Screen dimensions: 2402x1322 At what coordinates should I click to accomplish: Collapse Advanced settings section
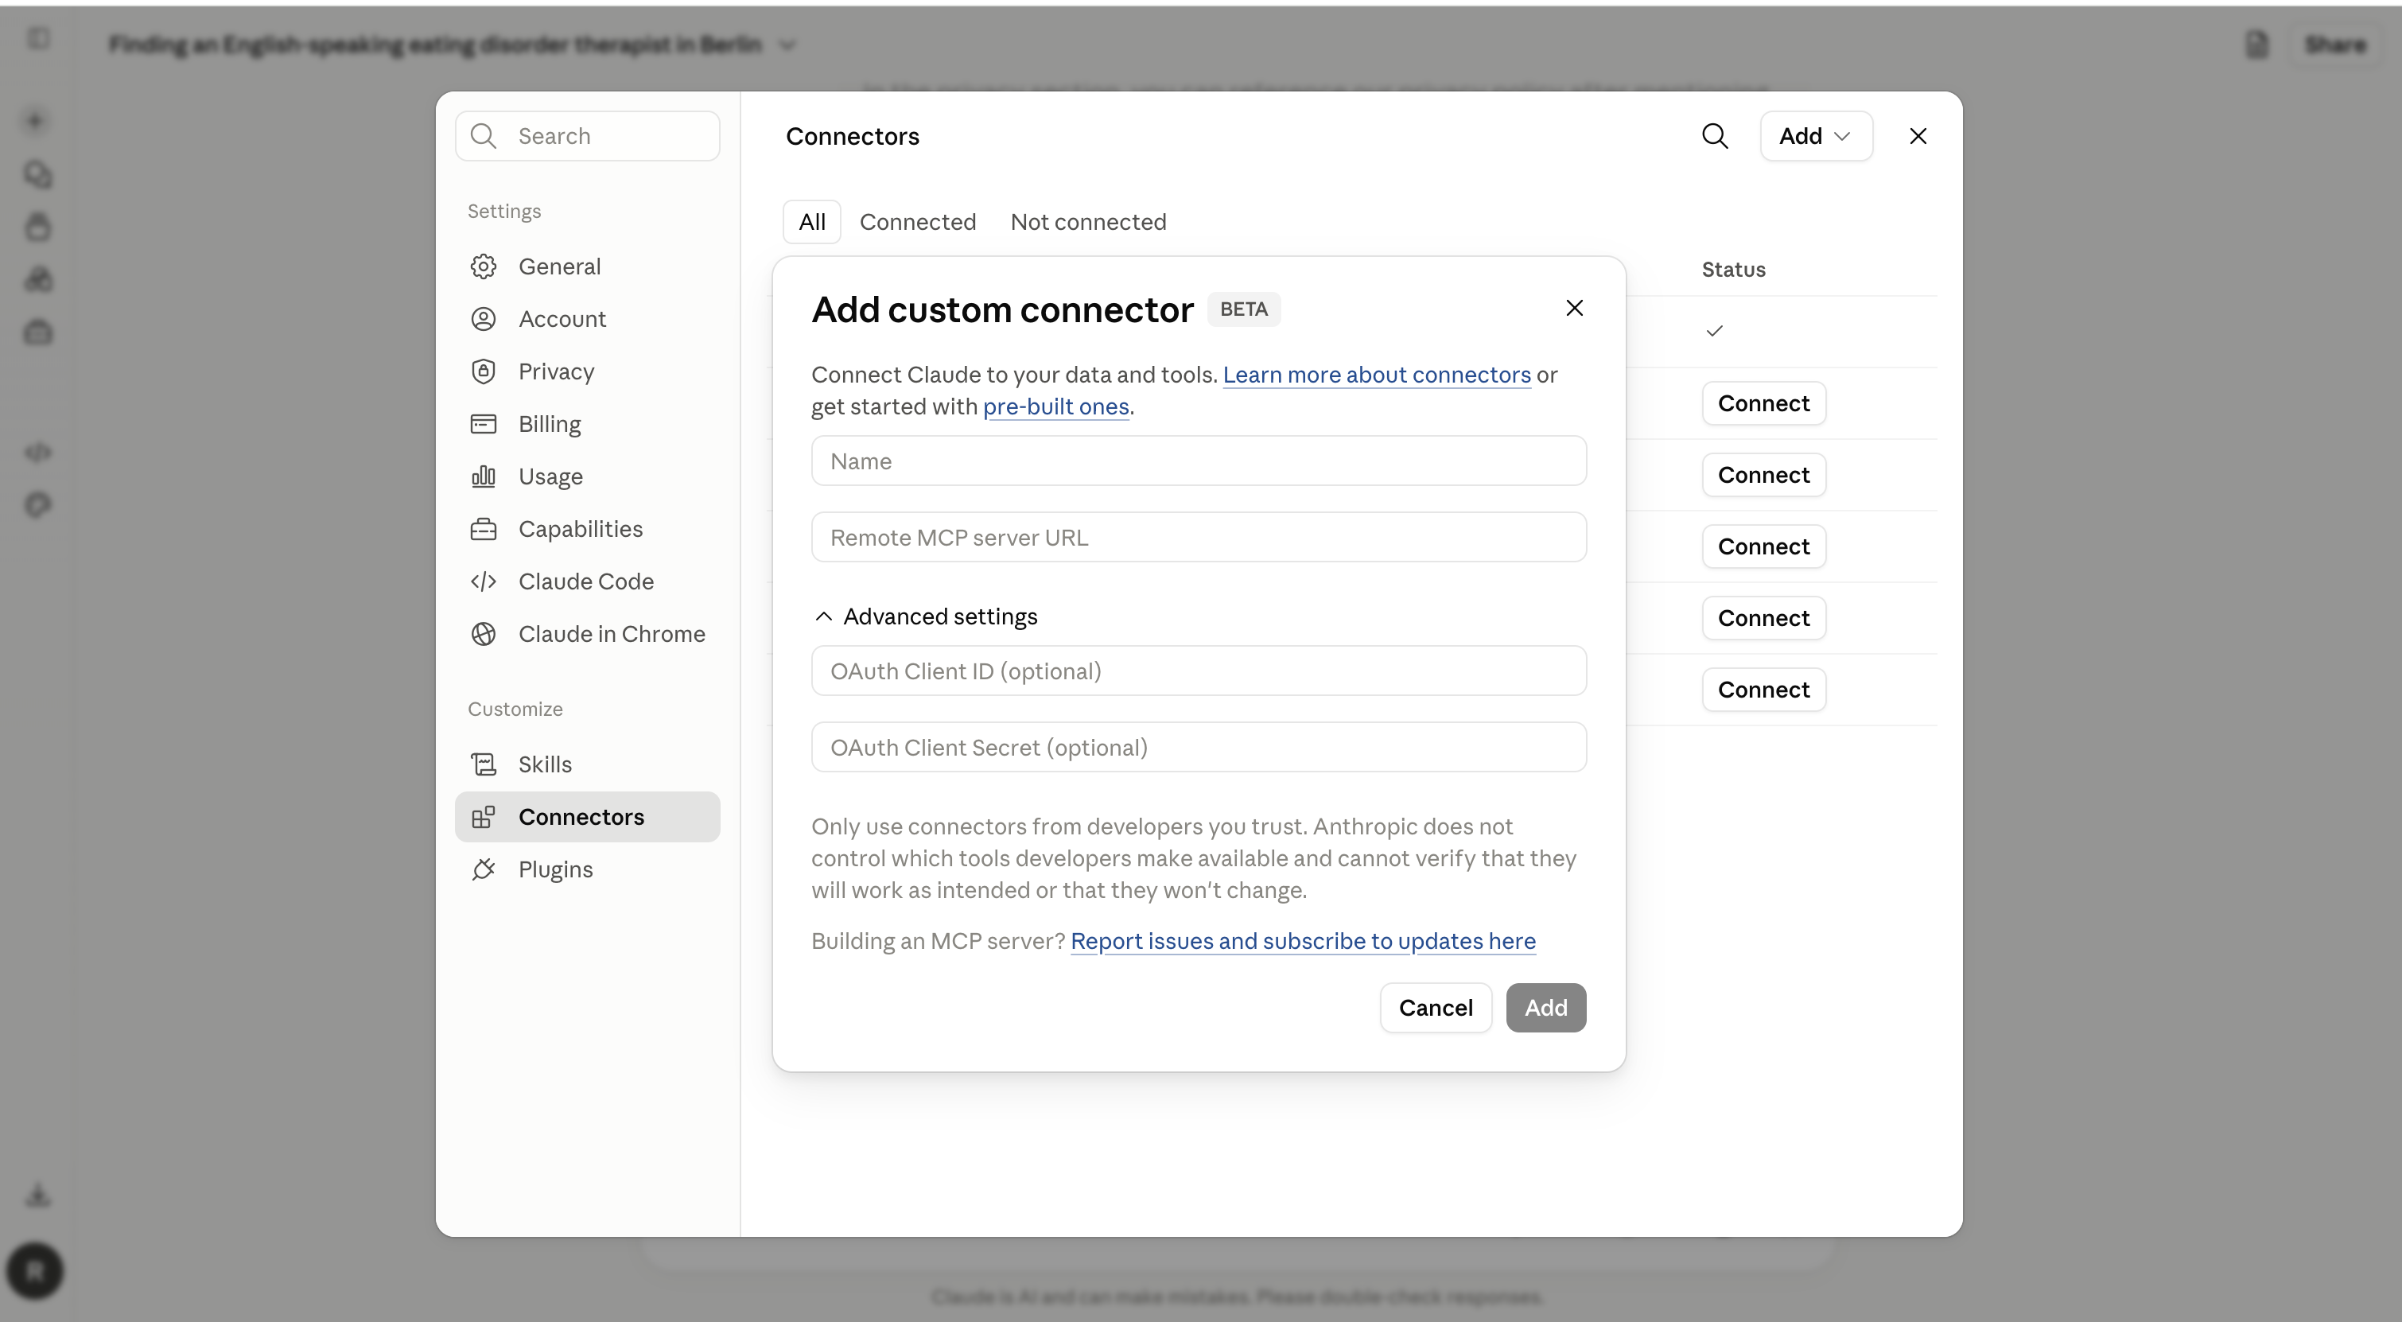(x=924, y=616)
